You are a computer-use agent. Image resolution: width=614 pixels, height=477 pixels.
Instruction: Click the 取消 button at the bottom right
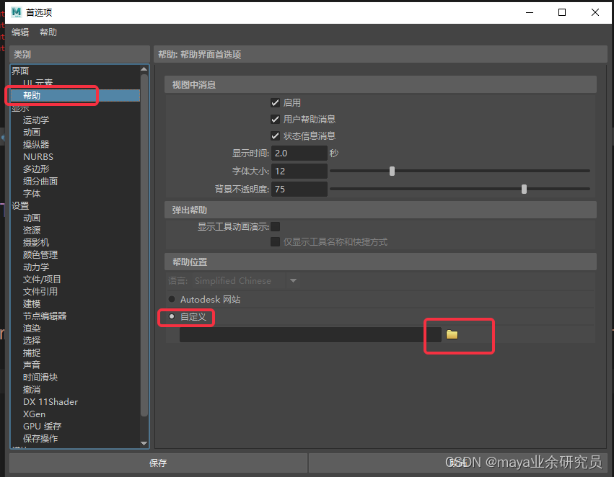457,463
